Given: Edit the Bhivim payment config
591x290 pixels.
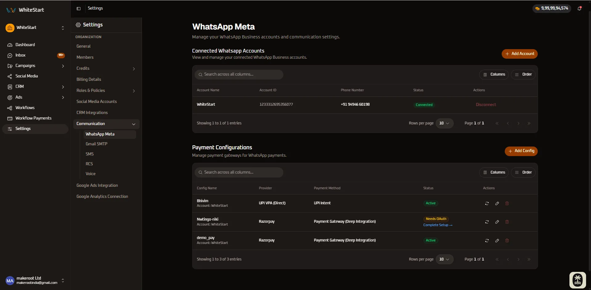Looking at the screenshot, I should [x=497, y=203].
